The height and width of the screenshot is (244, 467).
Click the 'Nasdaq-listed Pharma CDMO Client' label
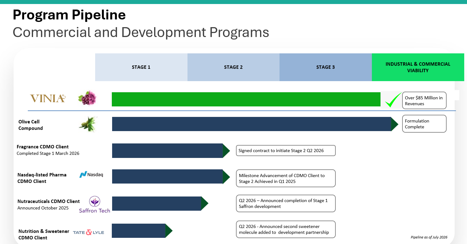pyautogui.click(x=42, y=178)
